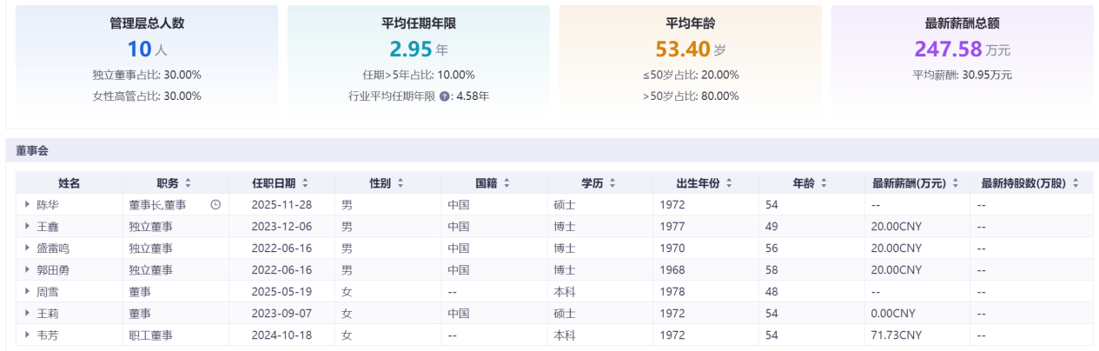Expand 王鑫's row details
This screenshot has height=351, width=1099.
coord(28,227)
